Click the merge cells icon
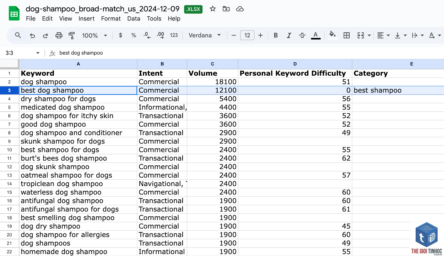 click(360, 35)
